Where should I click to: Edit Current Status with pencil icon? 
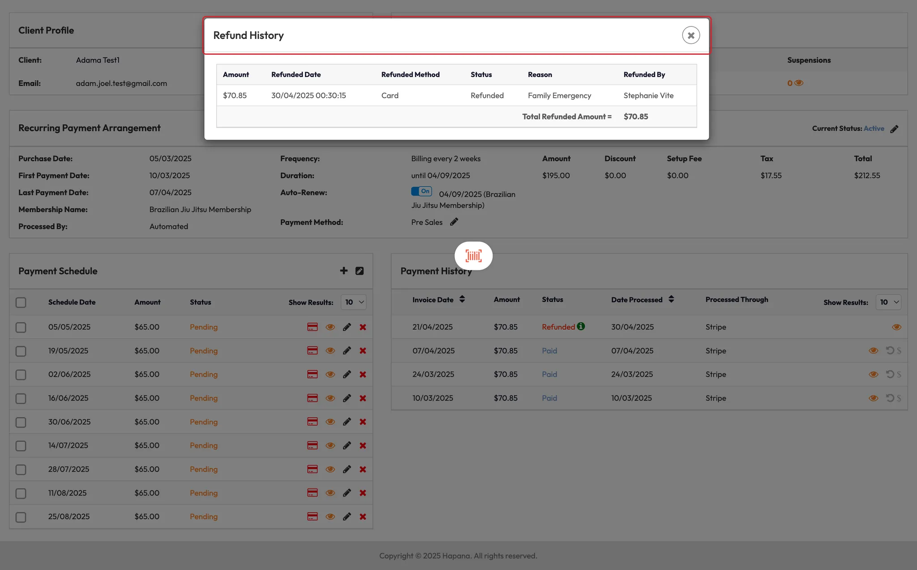tap(894, 129)
